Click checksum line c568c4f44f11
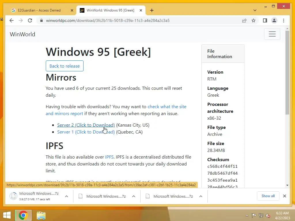This screenshot has height=221, width=295. pyautogui.click(x=222, y=166)
